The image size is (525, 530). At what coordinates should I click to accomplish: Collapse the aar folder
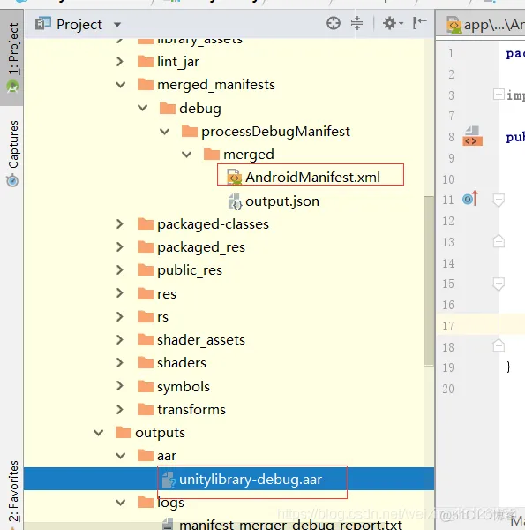coord(120,456)
